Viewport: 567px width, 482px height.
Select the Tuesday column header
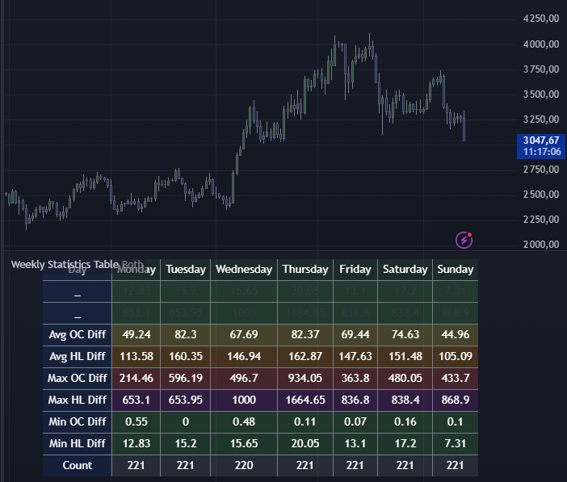186,270
